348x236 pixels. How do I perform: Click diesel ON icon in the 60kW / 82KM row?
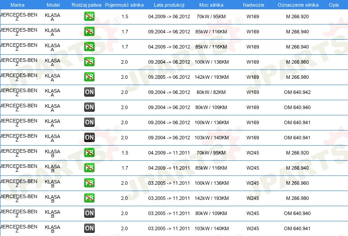[x=89, y=92]
